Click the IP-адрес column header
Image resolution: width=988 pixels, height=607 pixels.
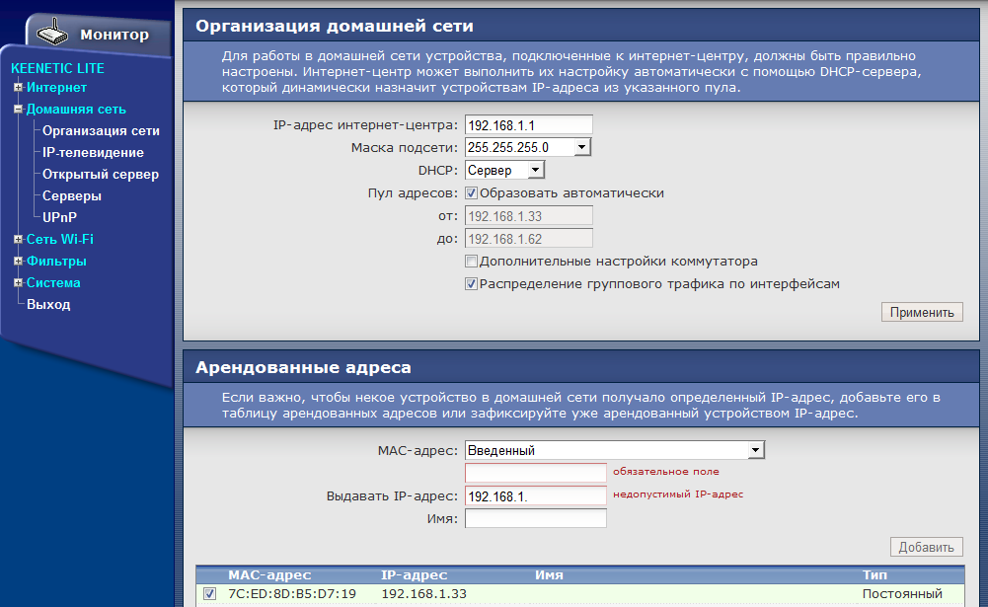pyautogui.click(x=414, y=574)
